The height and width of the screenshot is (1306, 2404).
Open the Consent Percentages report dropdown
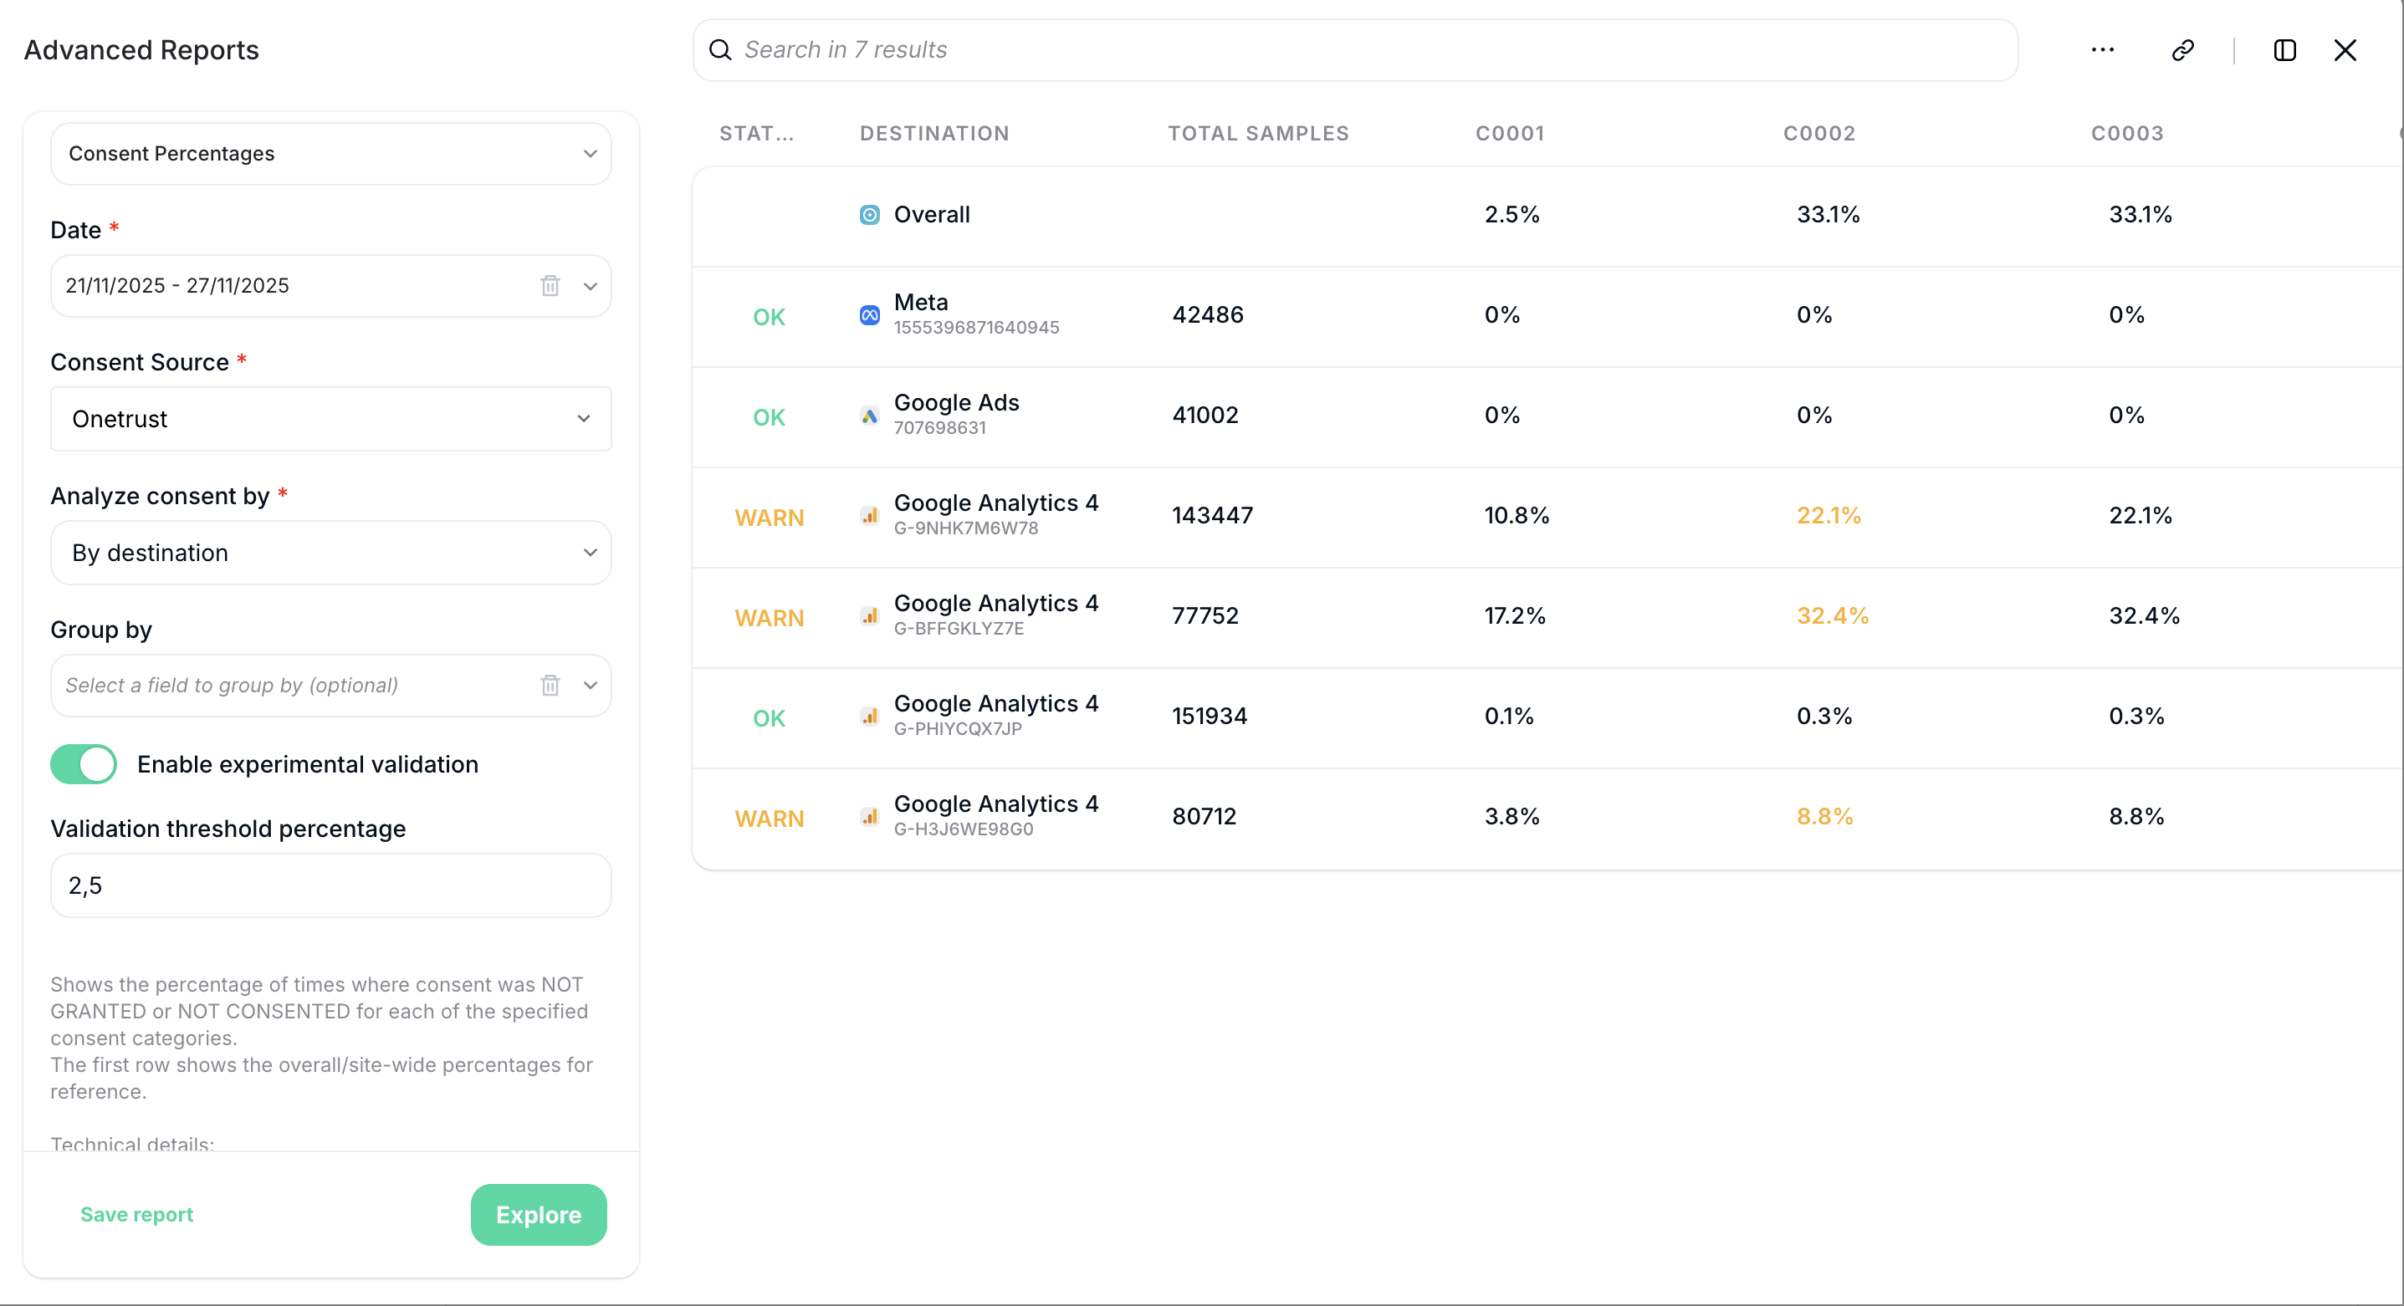(330, 154)
